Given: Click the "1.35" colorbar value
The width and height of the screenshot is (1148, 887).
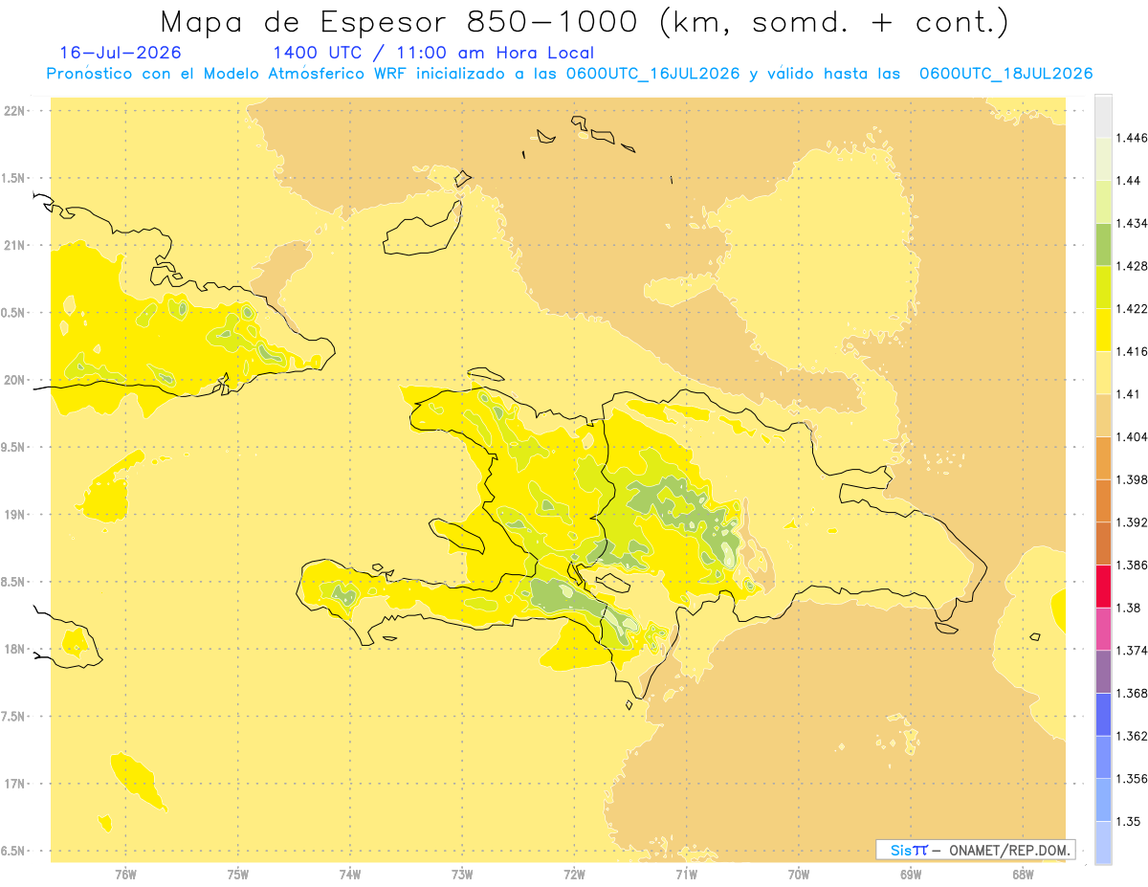Looking at the screenshot, I should click(x=1130, y=822).
